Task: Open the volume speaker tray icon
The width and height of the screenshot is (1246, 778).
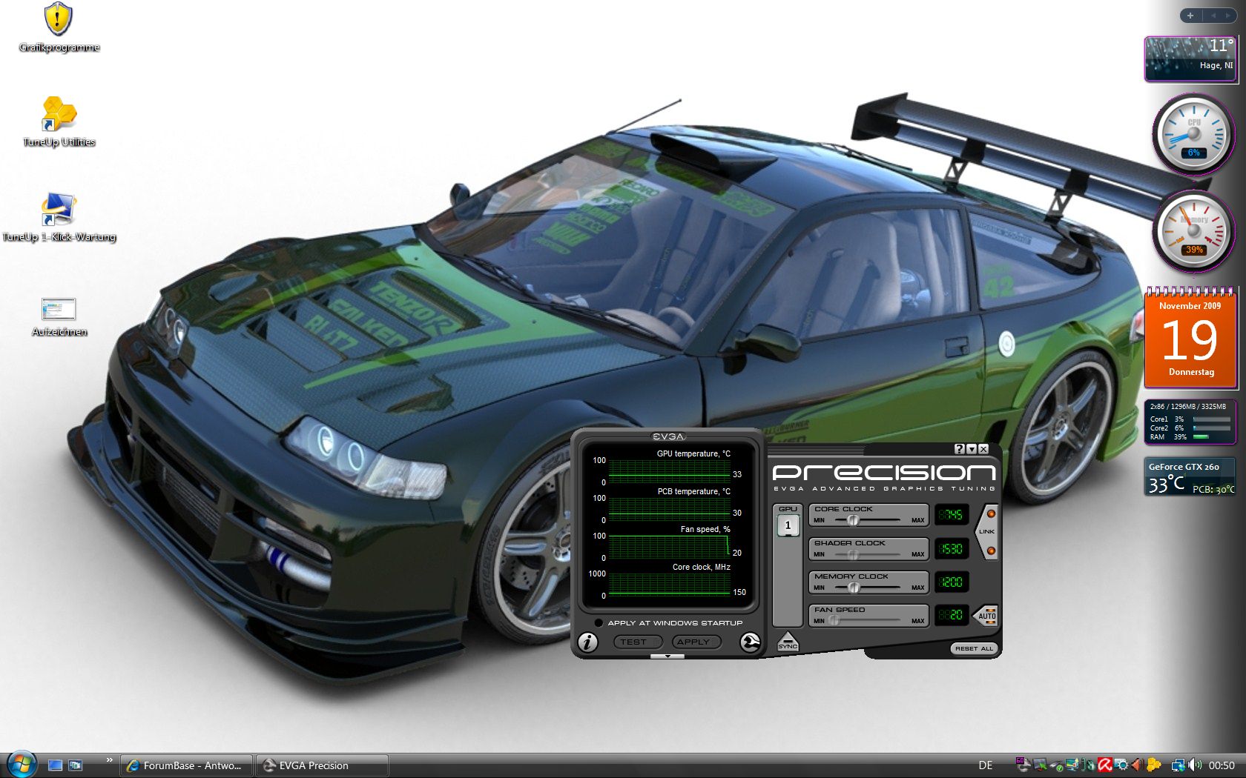Action: (1195, 765)
